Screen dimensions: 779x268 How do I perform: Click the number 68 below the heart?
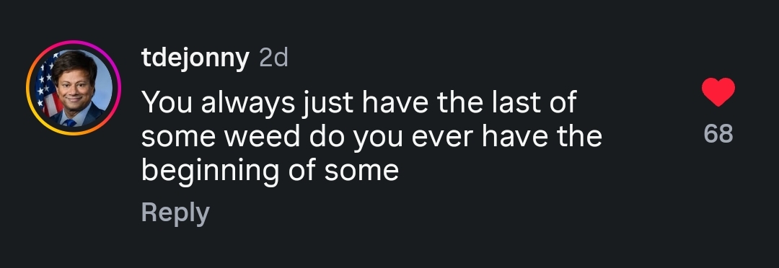[x=718, y=134]
